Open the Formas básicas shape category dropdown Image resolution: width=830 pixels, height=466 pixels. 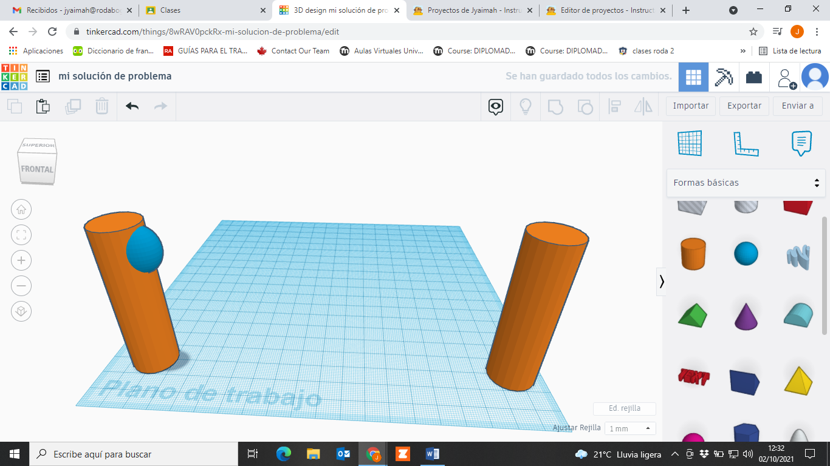click(x=746, y=183)
